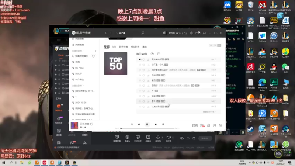
Task: Click the 多媒体 multimedia button in streaming toolbar
Action: coord(148,138)
